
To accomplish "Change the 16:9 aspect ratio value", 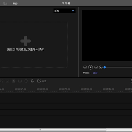I will coord(95,73).
